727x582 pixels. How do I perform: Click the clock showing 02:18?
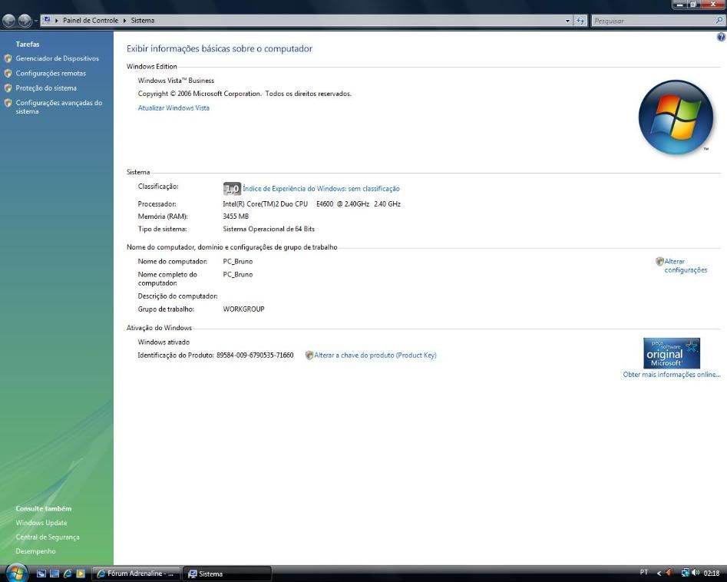click(711, 574)
